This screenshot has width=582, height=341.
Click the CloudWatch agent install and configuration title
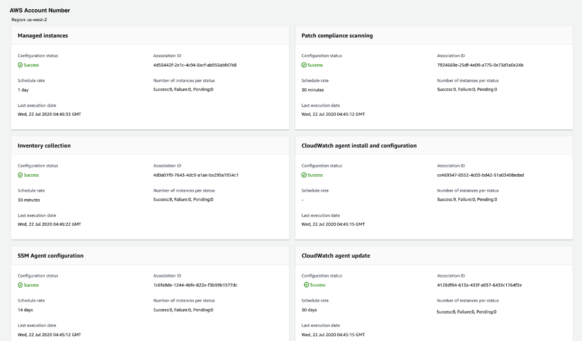point(359,146)
